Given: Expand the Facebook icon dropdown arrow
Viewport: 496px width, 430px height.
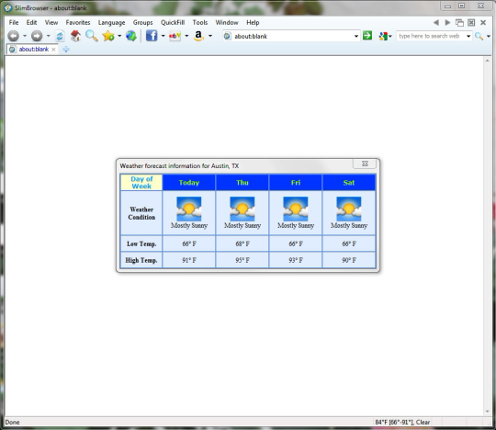Looking at the screenshot, I should point(163,36).
